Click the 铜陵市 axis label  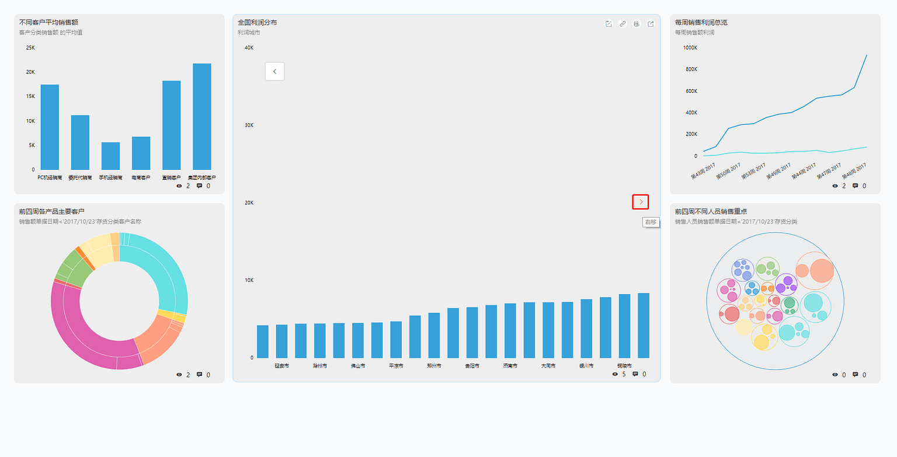click(x=624, y=366)
